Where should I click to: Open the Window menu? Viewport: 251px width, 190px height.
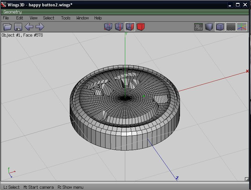click(82, 18)
